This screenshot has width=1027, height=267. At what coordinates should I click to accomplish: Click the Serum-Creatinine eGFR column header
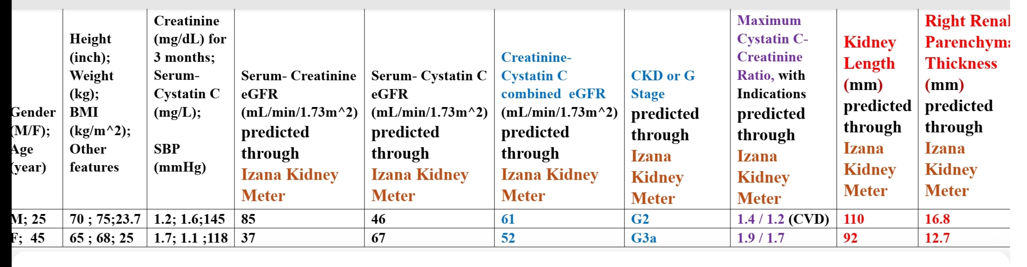coord(299,136)
